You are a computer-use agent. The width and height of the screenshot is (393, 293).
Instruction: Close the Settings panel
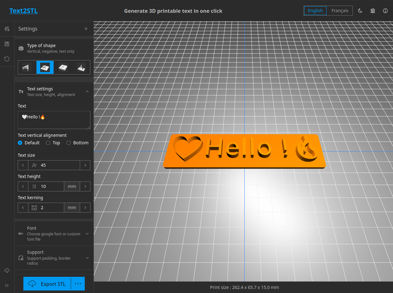86,29
